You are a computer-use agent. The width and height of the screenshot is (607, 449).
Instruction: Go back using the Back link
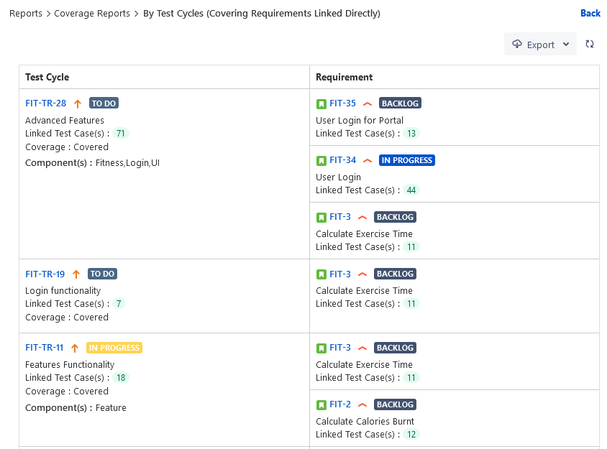(x=590, y=14)
